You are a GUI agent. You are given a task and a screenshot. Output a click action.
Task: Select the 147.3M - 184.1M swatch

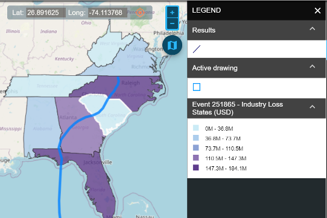(x=196, y=167)
